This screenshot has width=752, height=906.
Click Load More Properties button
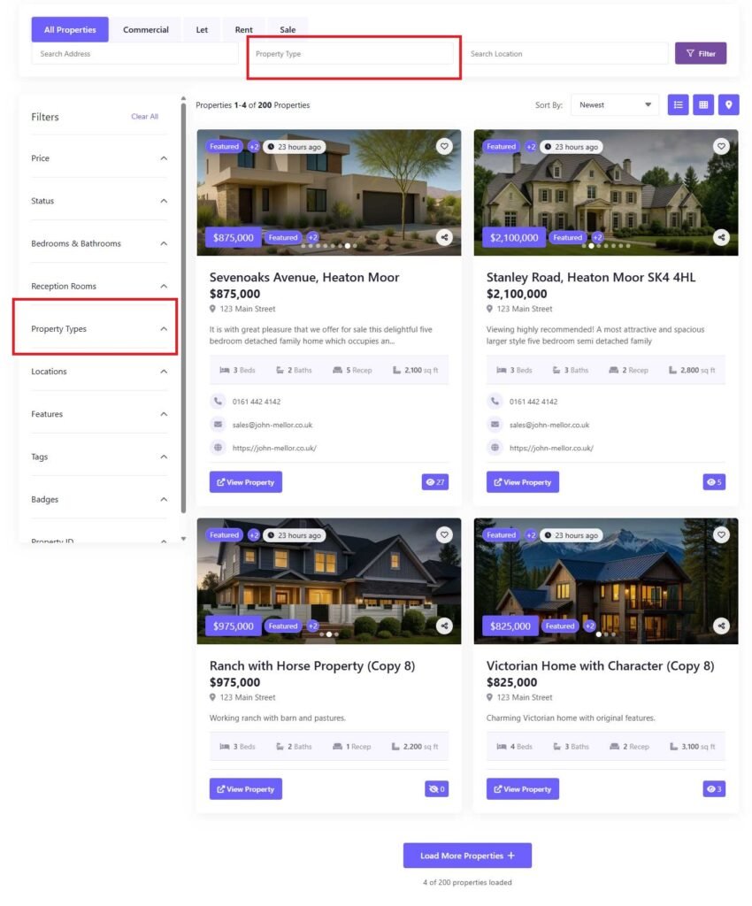pos(467,856)
